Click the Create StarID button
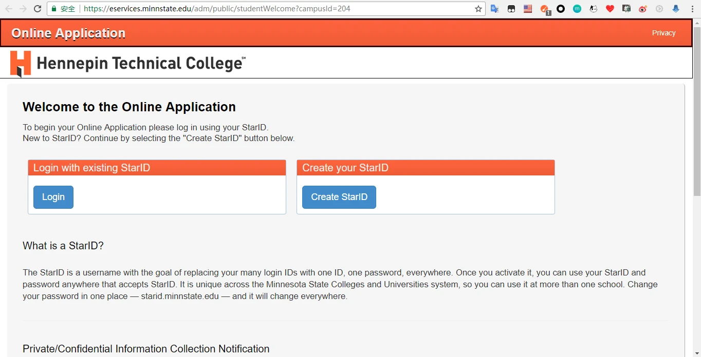The width and height of the screenshot is (701, 357). click(x=339, y=197)
